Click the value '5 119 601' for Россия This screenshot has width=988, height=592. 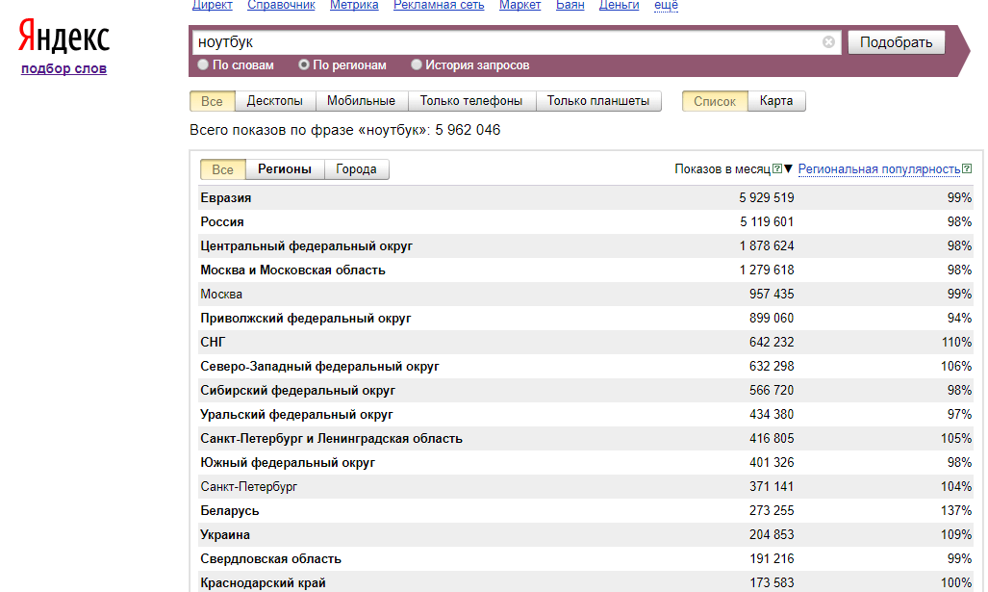tap(767, 222)
